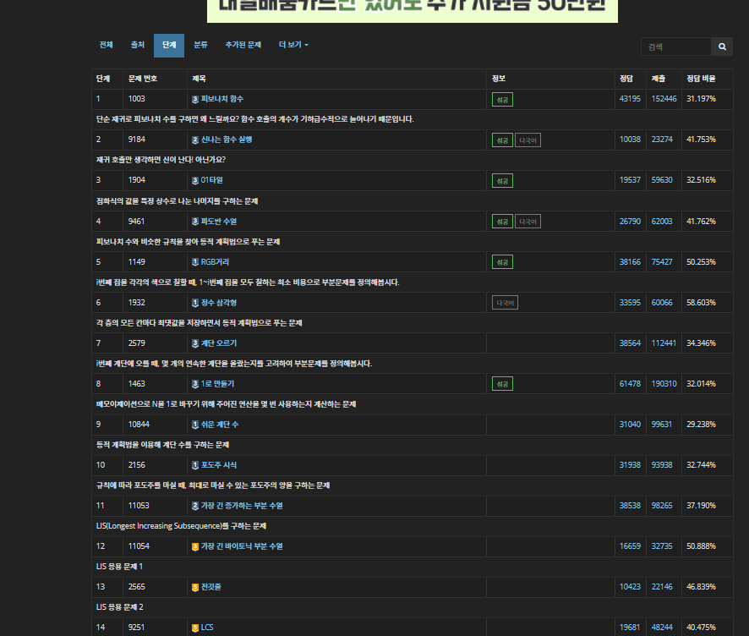Click problem number 11053 cell

pos(155,506)
